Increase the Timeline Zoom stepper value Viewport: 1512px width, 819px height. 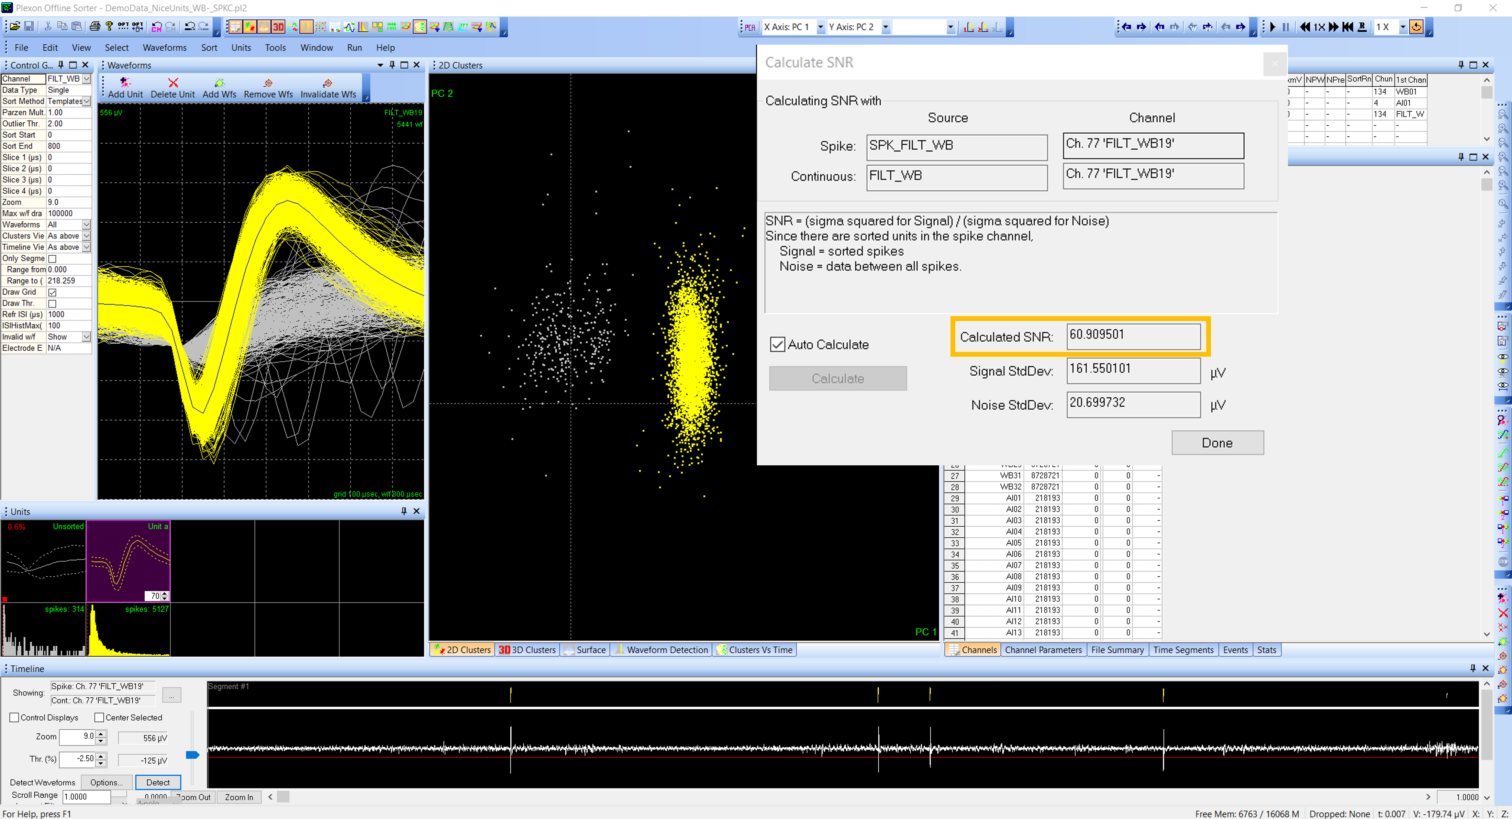[101, 733]
